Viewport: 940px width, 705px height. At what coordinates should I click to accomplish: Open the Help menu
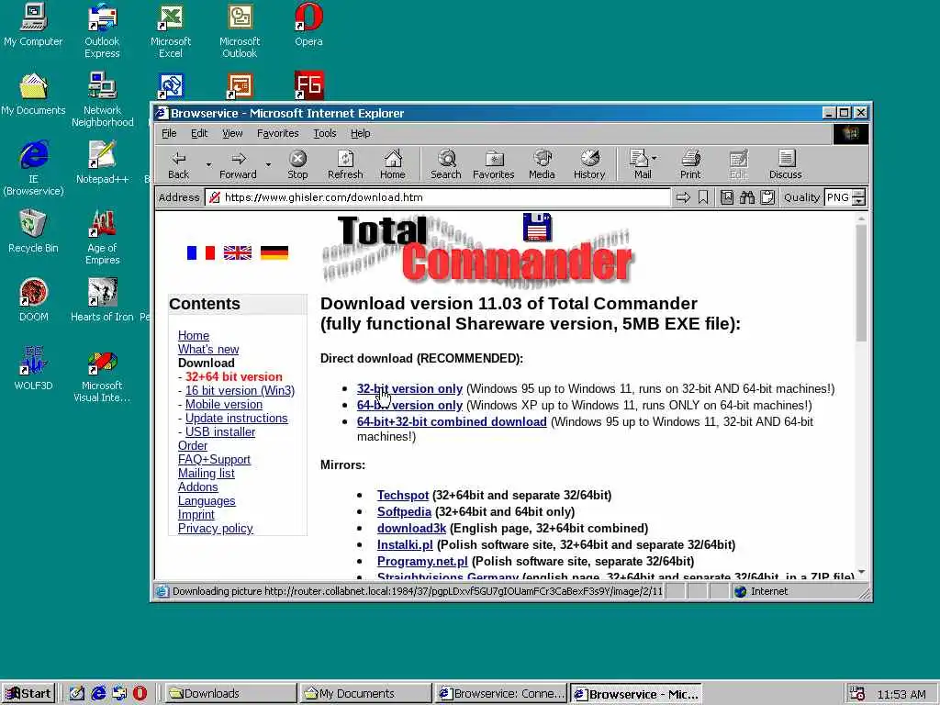pyautogui.click(x=360, y=133)
